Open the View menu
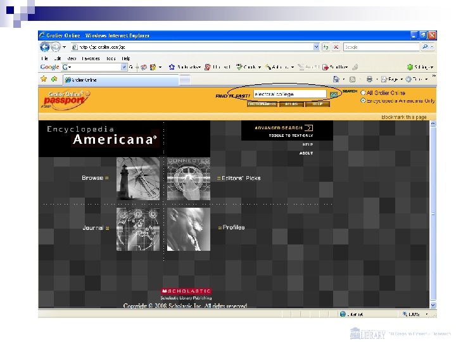Image resolution: width=456 pixels, height=342 pixels. pyautogui.click(x=72, y=58)
